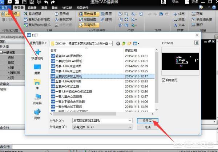Open the 文件名 filename combo box dropdown

click(130, 120)
